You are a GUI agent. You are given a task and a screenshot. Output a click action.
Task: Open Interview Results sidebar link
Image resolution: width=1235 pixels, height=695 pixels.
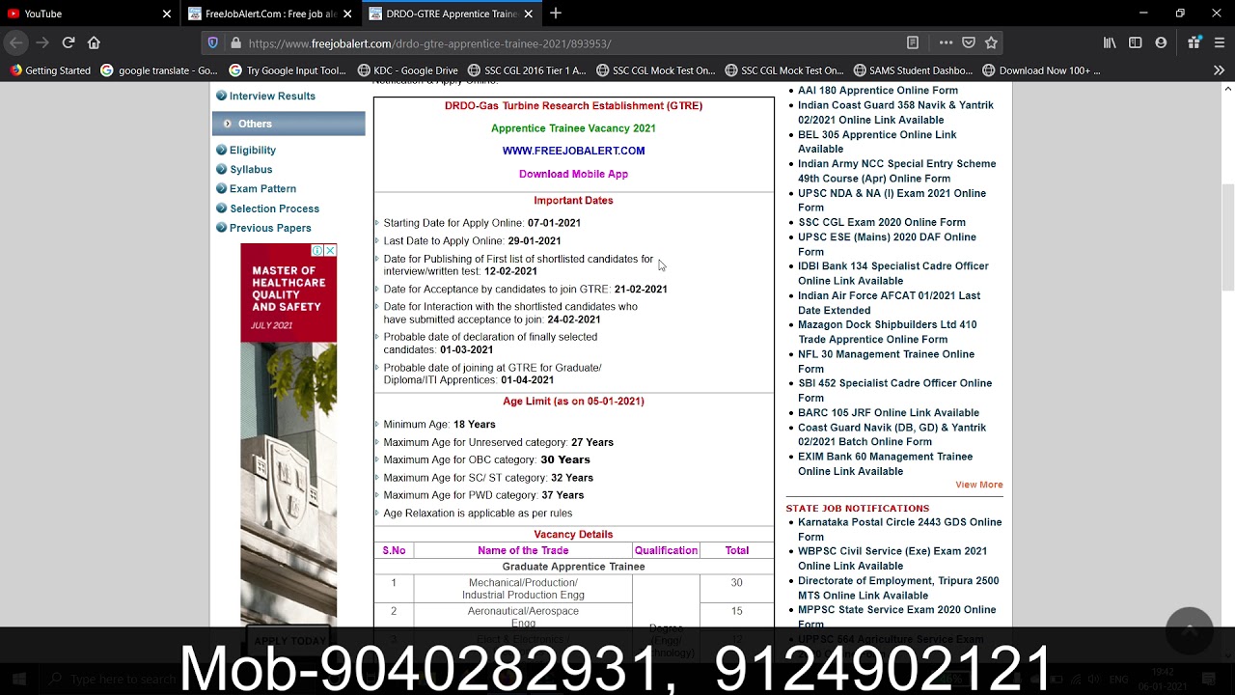(272, 96)
